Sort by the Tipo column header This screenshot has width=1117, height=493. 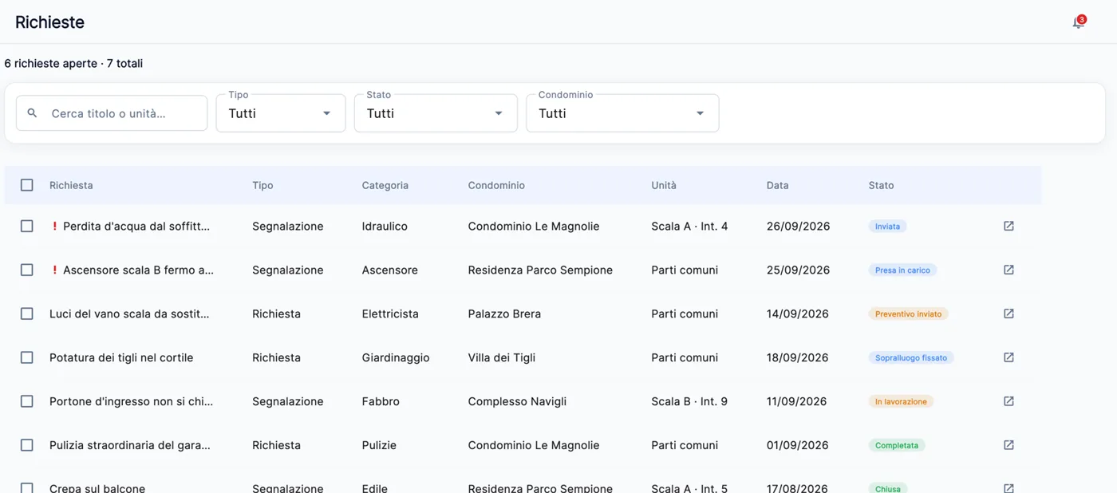pyautogui.click(x=262, y=185)
